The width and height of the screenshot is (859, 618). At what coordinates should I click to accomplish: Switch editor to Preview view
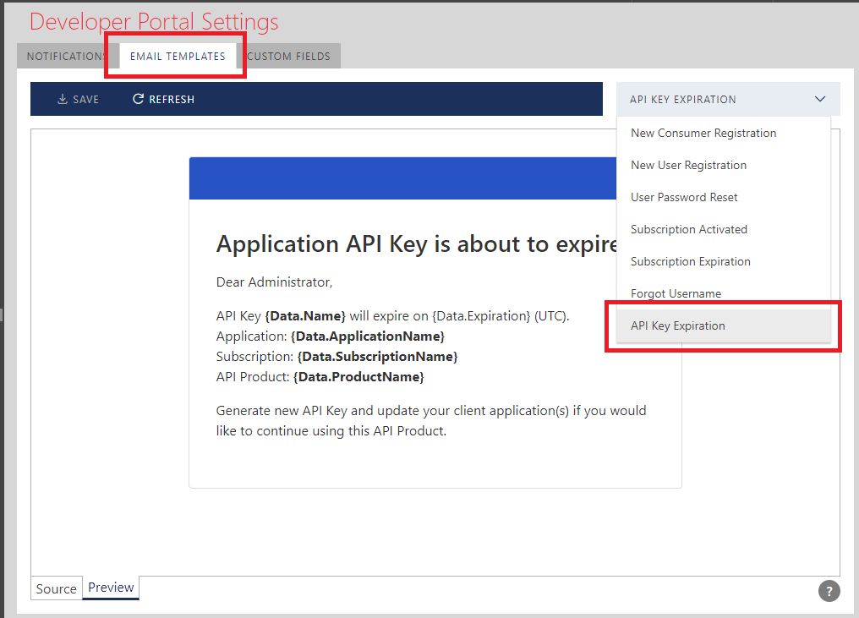pyautogui.click(x=111, y=588)
